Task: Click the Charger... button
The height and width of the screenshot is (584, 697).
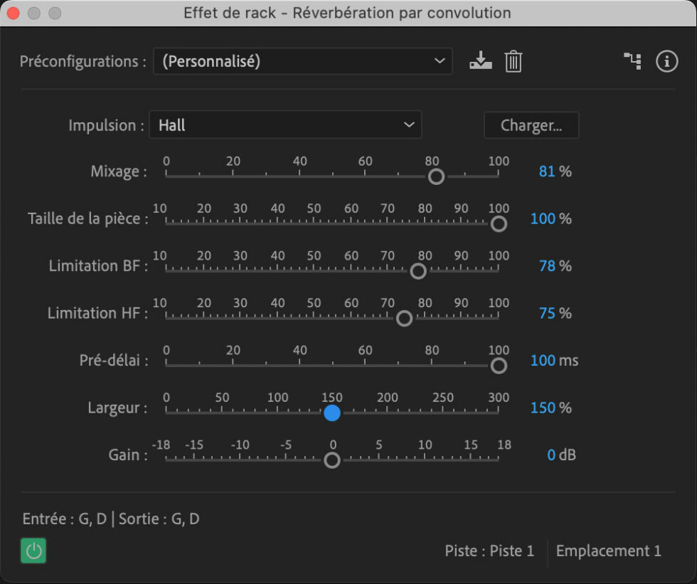Action: click(x=531, y=125)
